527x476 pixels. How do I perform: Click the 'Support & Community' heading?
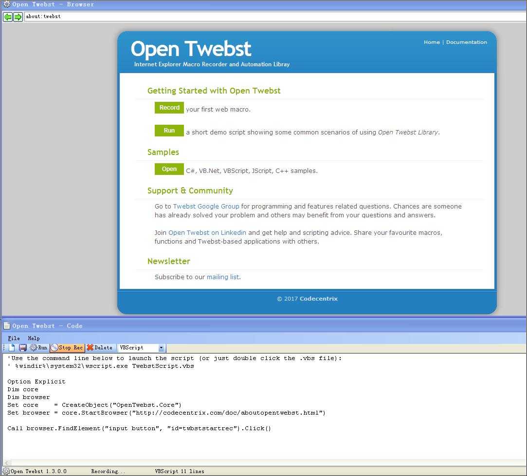click(190, 190)
